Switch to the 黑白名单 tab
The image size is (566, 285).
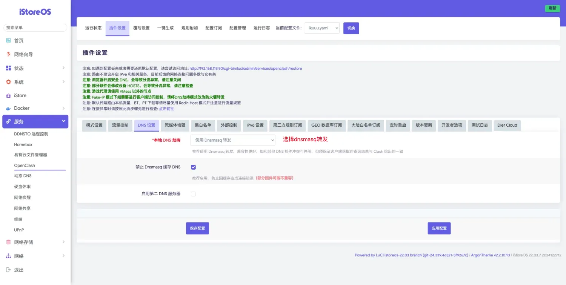(203, 125)
